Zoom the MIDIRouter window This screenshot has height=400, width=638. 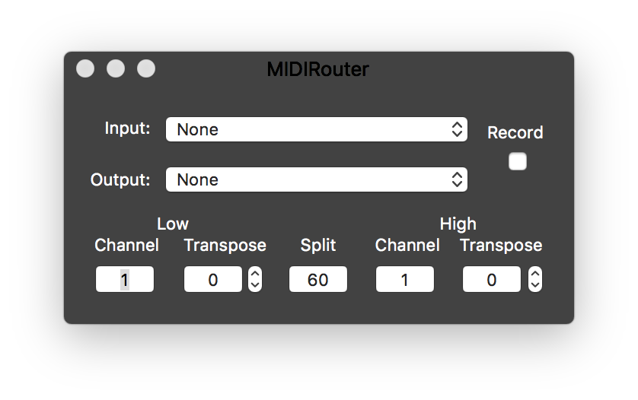[x=146, y=68]
